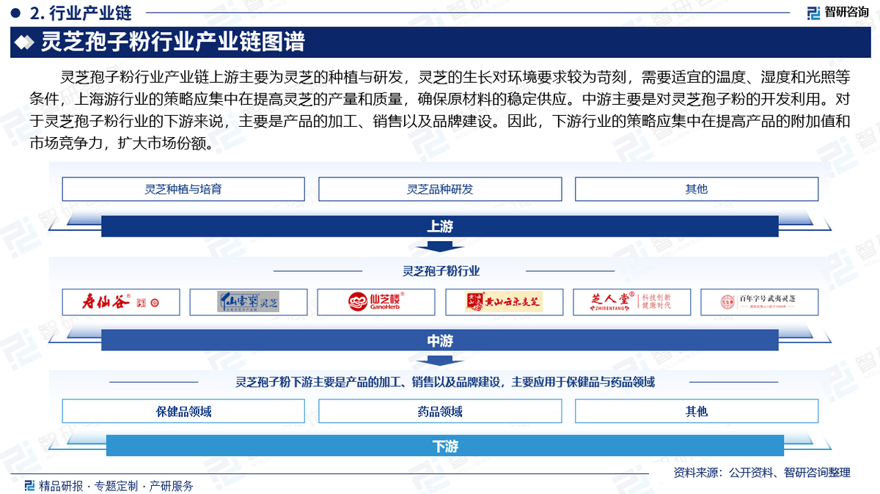Click the upstream 其他 box
880x494 pixels.
pyautogui.click(x=697, y=189)
